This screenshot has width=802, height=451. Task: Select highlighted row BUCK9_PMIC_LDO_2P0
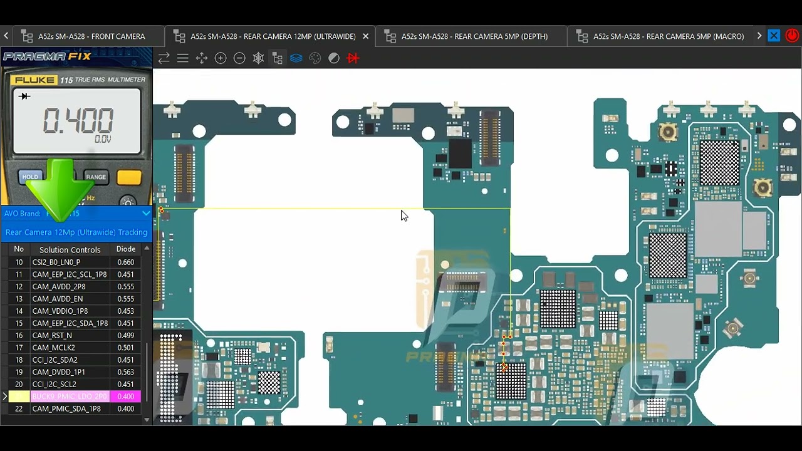point(75,397)
